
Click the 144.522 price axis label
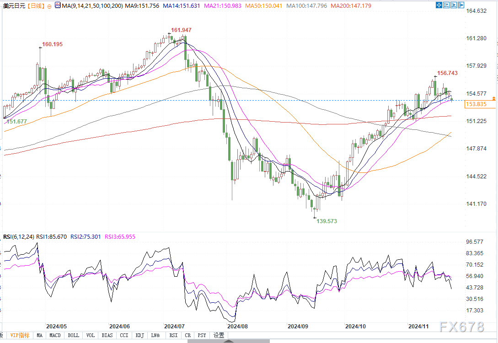click(476, 176)
